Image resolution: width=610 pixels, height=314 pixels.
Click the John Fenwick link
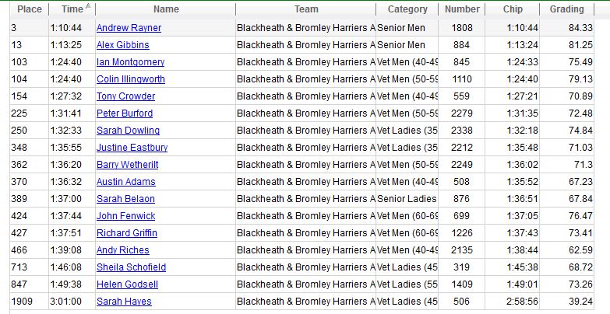126,216
